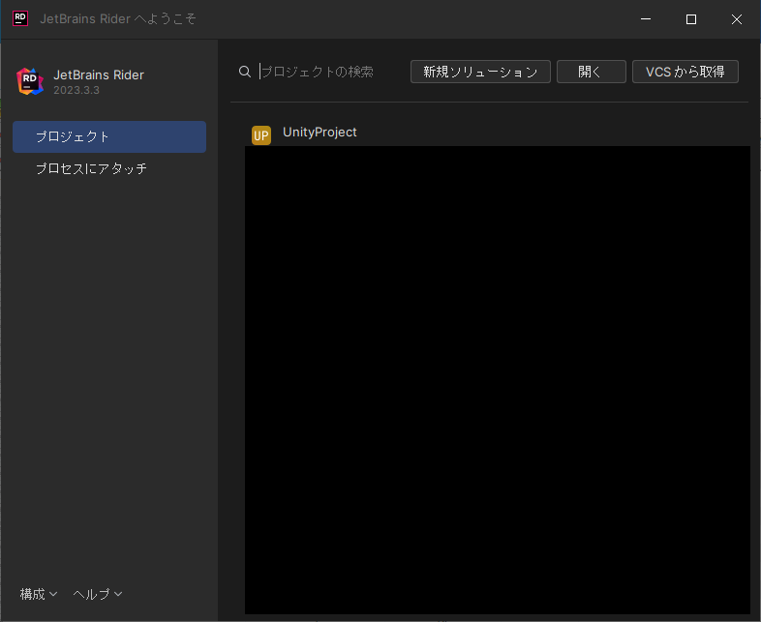Screen dimensions: 761x622
Task: Open the 構成 dropdown menu
Action: pos(39,594)
